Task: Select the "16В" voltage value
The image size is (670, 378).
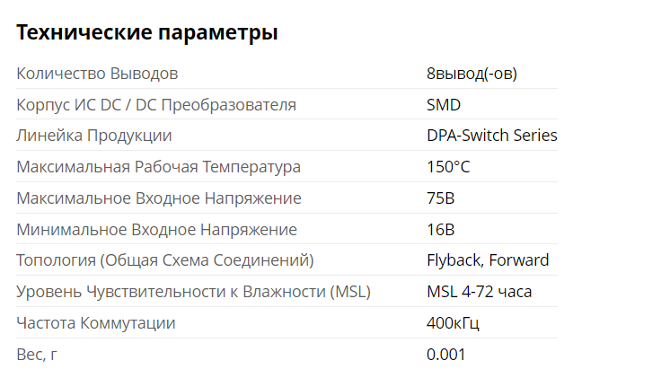Action: pyautogui.click(x=441, y=229)
